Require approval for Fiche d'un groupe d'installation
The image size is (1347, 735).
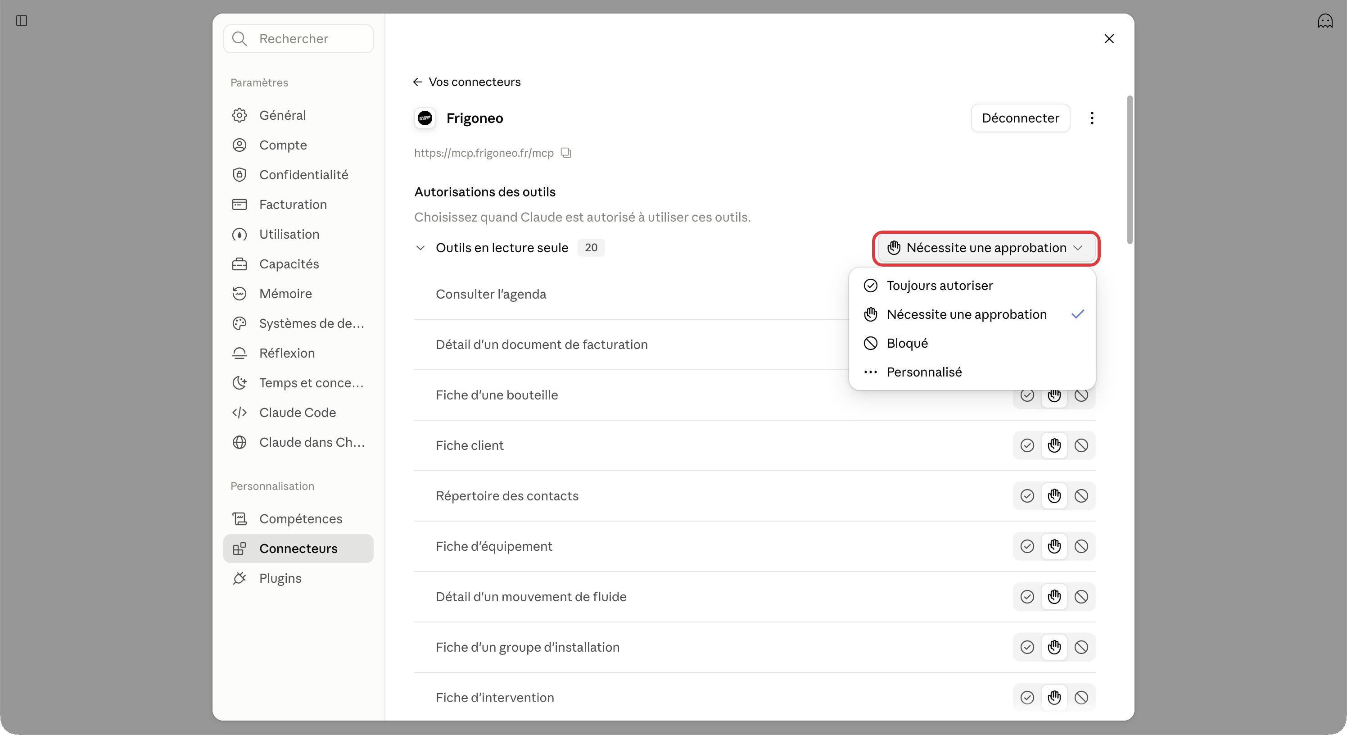pyautogui.click(x=1054, y=648)
